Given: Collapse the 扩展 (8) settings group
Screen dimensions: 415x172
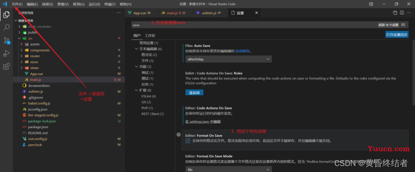Looking at the screenshot, I should [x=137, y=90].
